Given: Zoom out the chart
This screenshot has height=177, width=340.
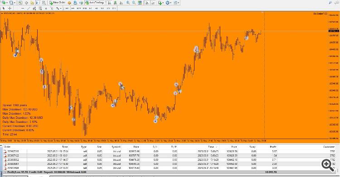Looking at the screenshot, I should tap(134, 3).
